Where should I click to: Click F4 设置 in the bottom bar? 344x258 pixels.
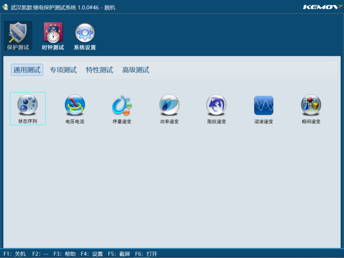coord(92,254)
